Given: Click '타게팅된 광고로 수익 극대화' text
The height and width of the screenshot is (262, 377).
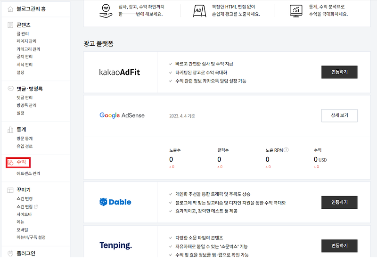Looking at the screenshot, I should (201, 73).
